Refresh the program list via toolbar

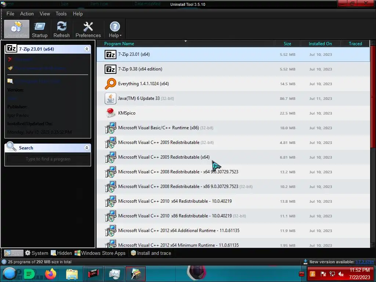(61, 29)
